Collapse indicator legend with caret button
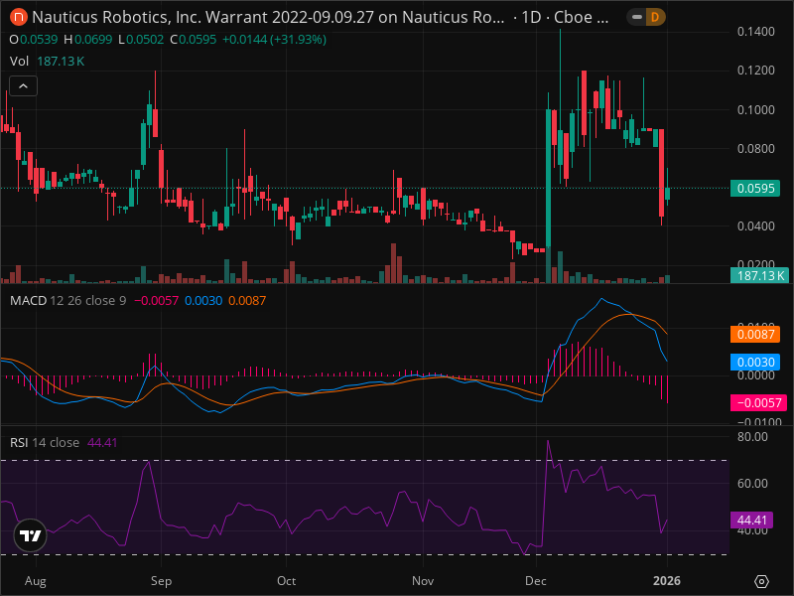The width and height of the screenshot is (794, 596). coord(23,86)
